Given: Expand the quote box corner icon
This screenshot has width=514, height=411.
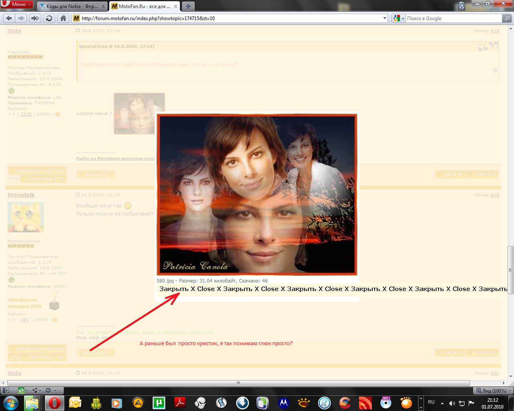Looking at the screenshot, I should pyautogui.click(x=495, y=70).
